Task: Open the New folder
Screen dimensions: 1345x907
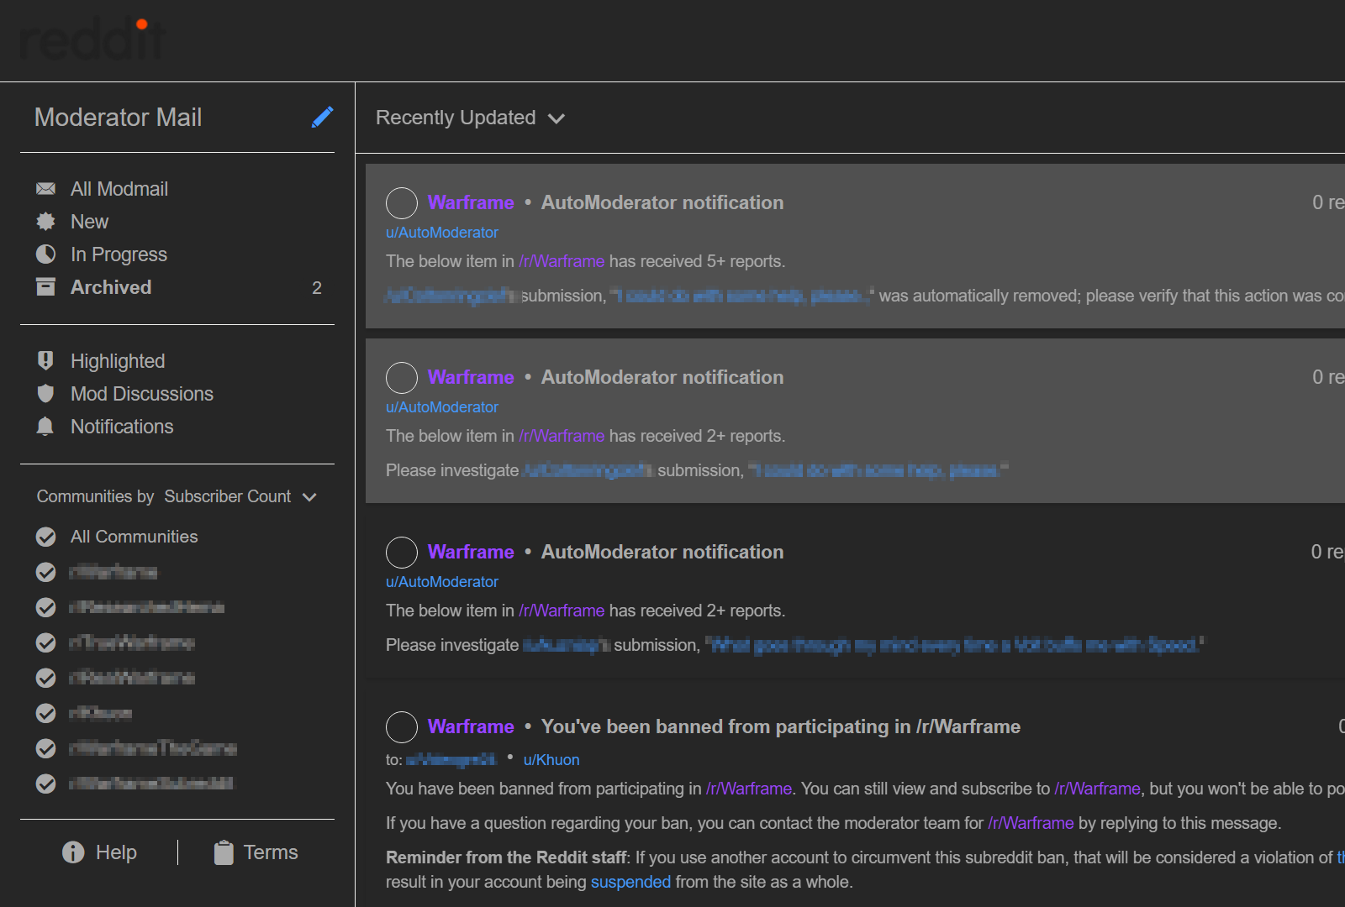Action: pyautogui.click(x=89, y=222)
